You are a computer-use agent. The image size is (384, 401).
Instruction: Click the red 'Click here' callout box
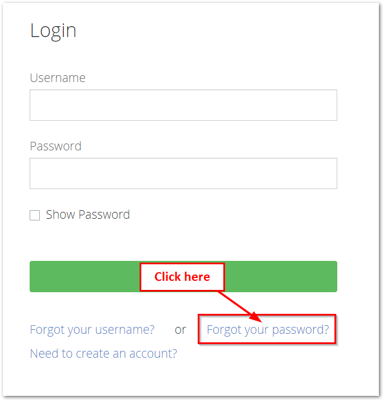click(182, 277)
